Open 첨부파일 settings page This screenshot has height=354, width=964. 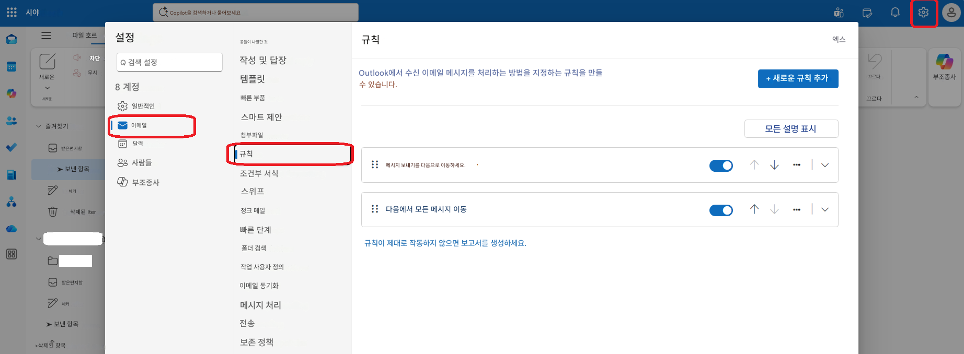[251, 135]
